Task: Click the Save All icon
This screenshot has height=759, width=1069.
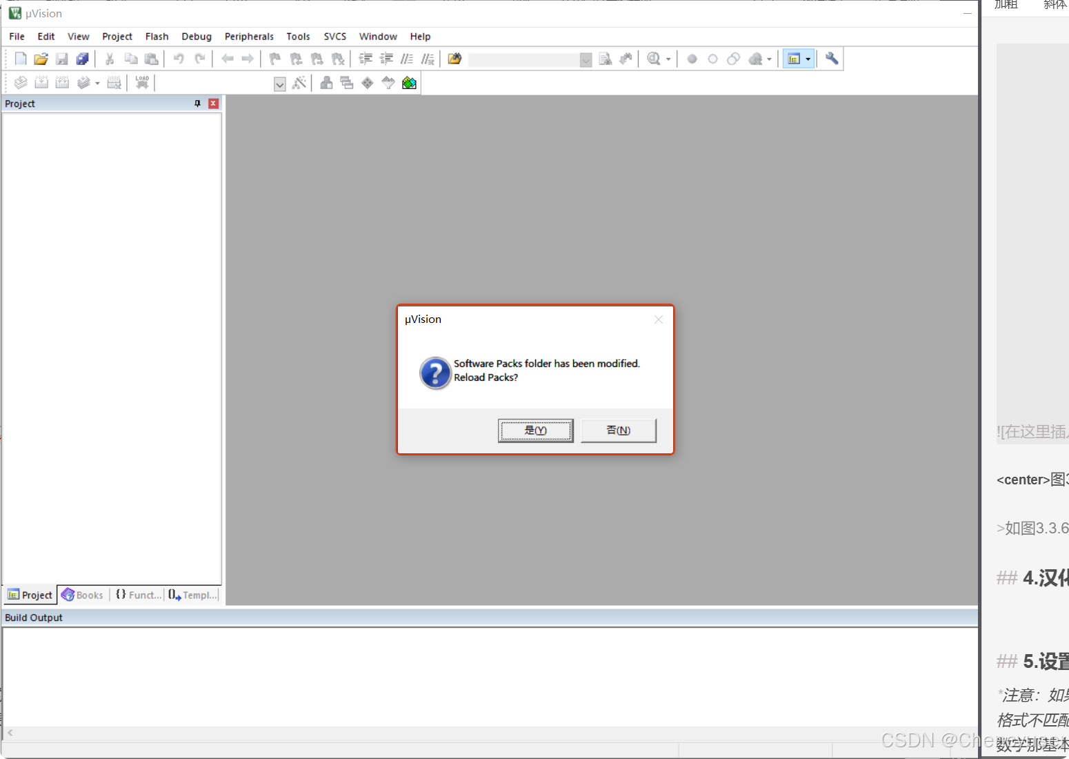Action: [x=83, y=59]
